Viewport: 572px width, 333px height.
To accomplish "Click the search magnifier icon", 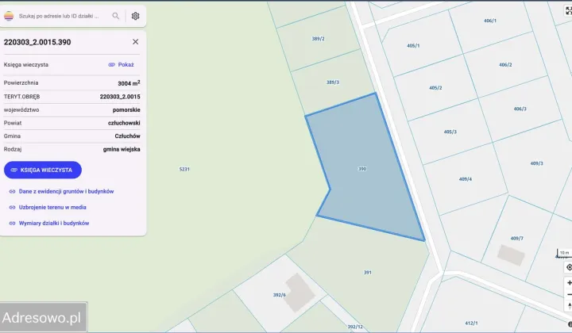I will point(116,16).
